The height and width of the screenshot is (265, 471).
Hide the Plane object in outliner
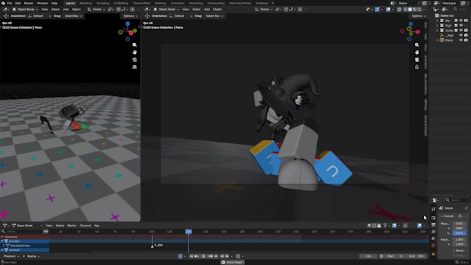461,40
